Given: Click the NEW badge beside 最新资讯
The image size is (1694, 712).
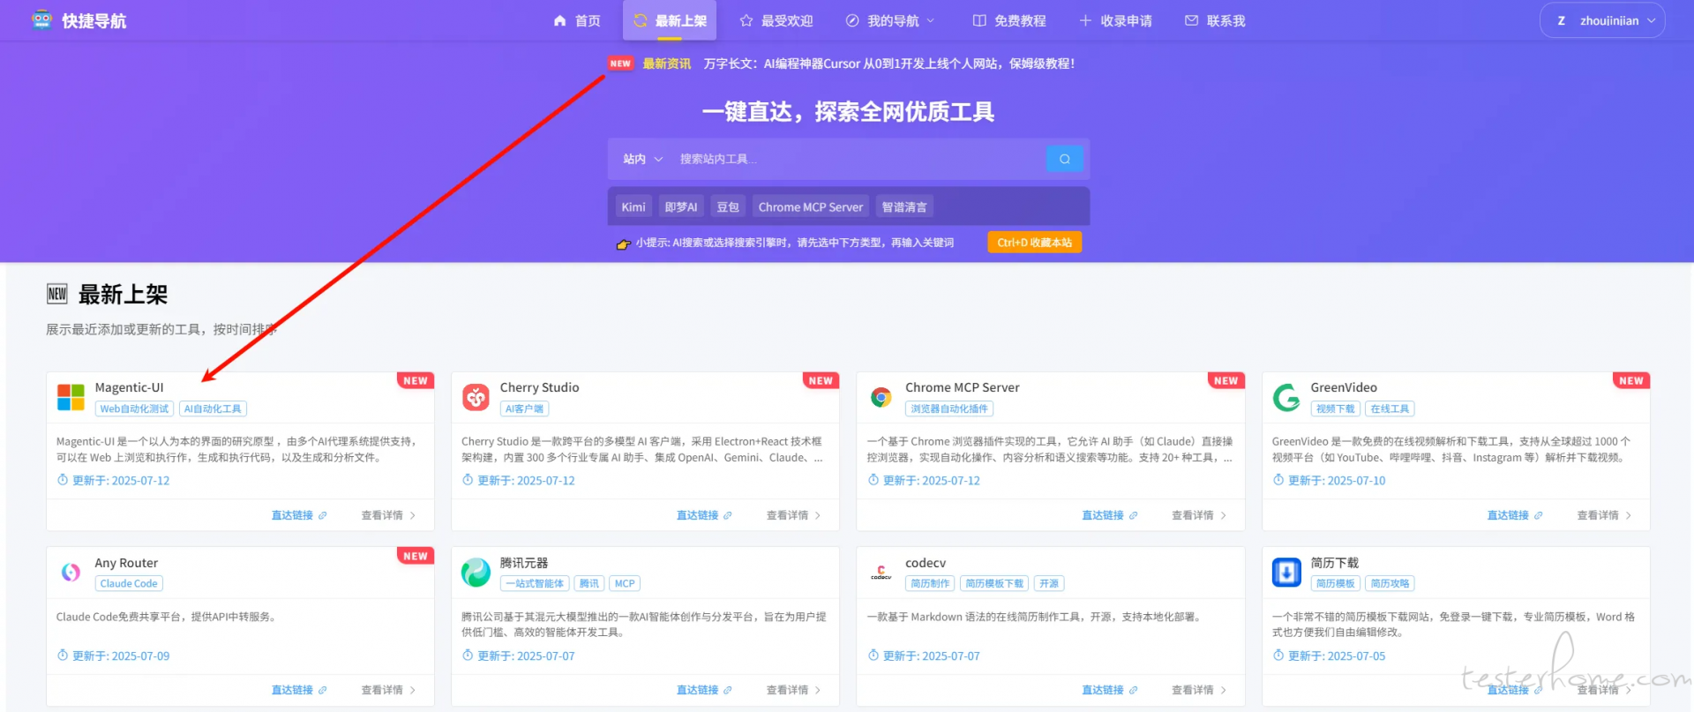Looking at the screenshot, I should point(620,64).
